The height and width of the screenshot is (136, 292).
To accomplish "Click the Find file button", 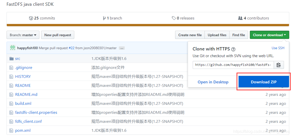I will point(239,35).
